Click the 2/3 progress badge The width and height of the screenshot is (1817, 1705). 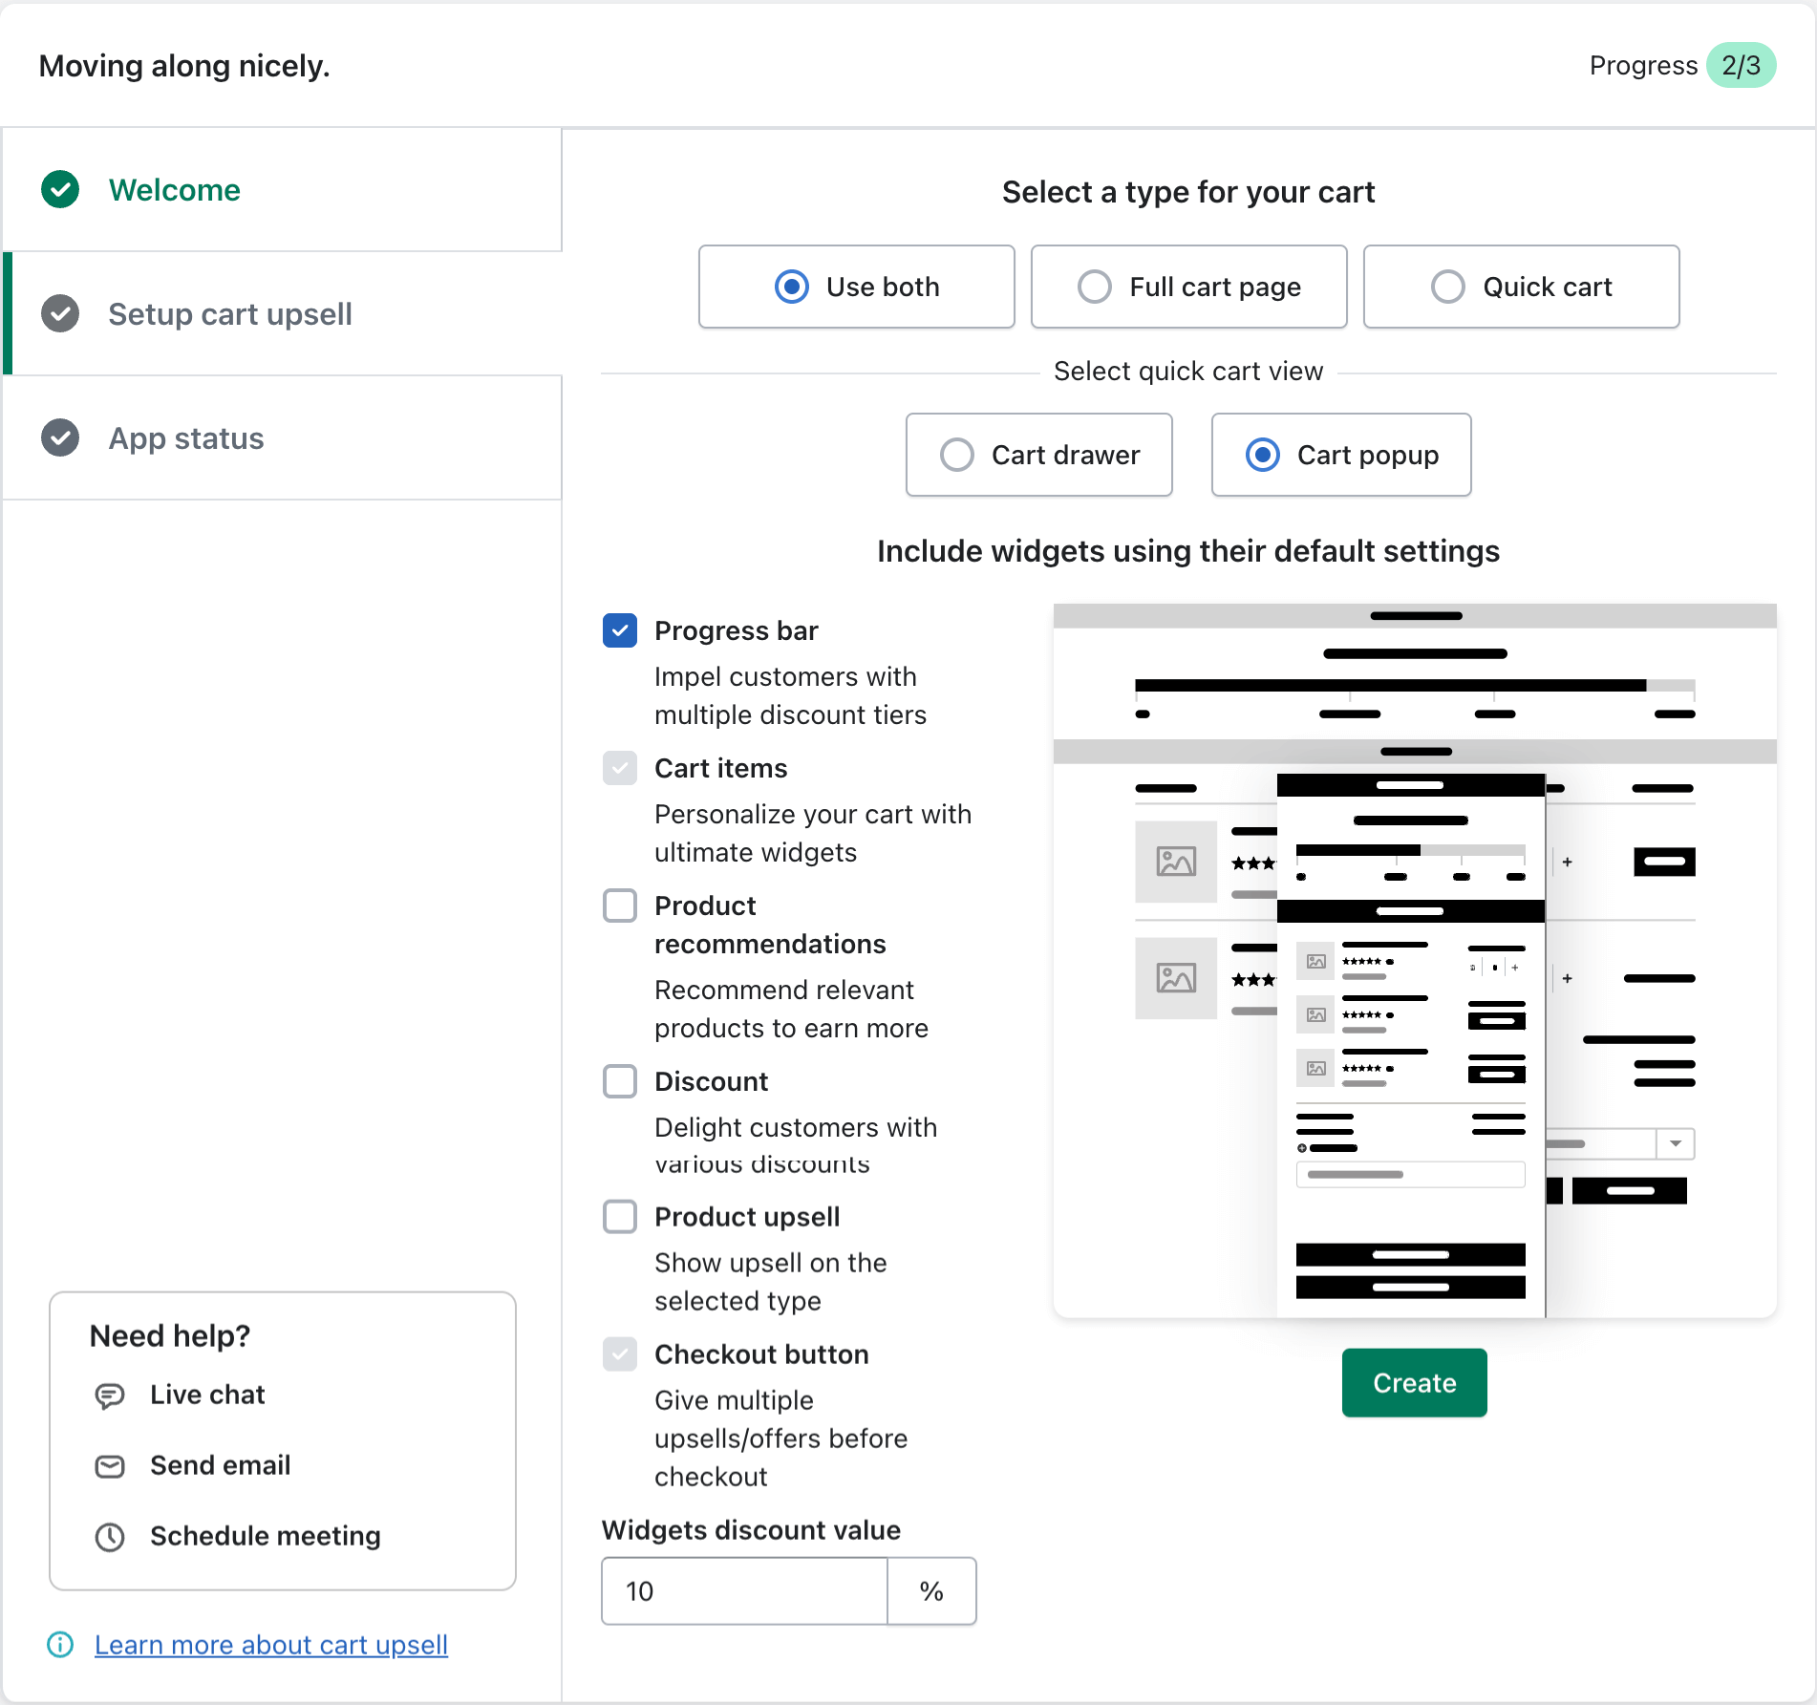[x=1741, y=65]
